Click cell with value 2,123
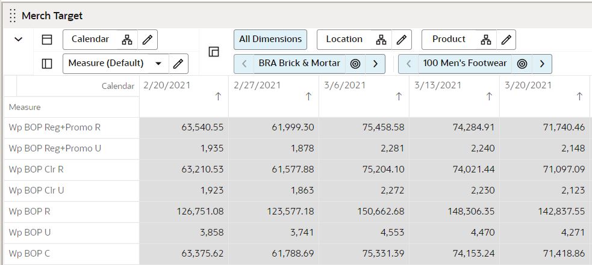592x265 pixels. tap(545, 190)
